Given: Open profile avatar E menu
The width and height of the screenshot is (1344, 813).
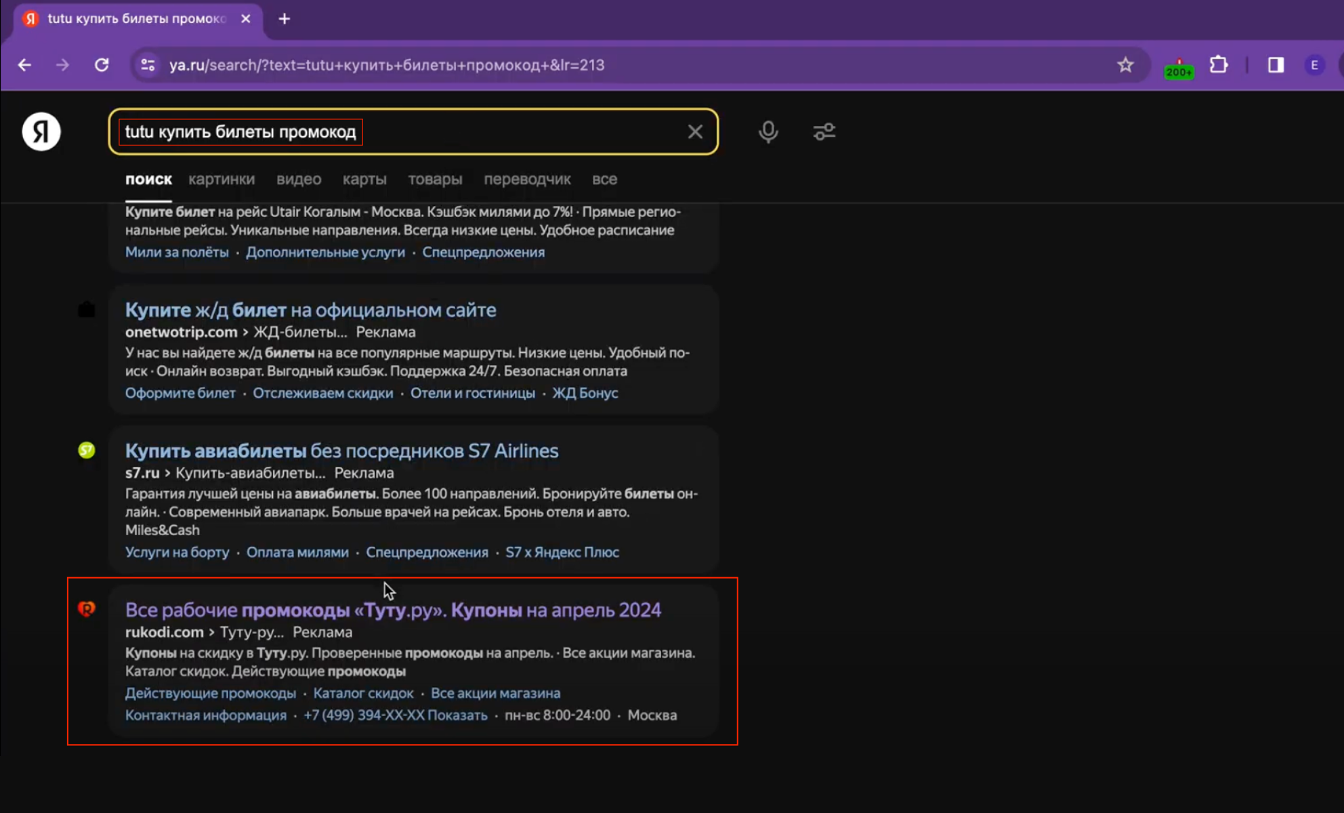Looking at the screenshot, I should 1314,65.
